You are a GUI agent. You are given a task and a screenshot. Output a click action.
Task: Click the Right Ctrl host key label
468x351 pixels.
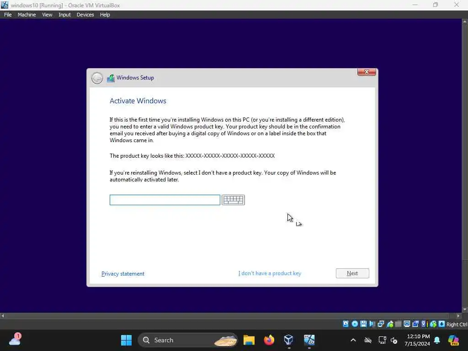pyautogui.click(x=457, y=324)
